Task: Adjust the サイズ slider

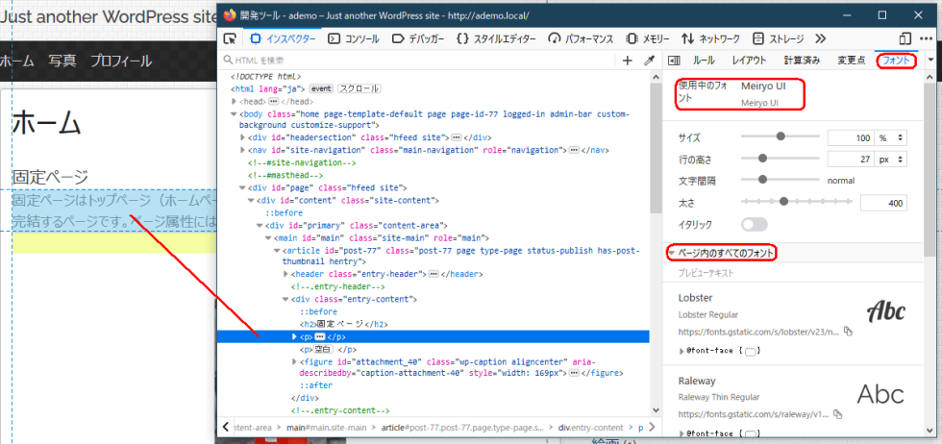Action: [781, 137]
